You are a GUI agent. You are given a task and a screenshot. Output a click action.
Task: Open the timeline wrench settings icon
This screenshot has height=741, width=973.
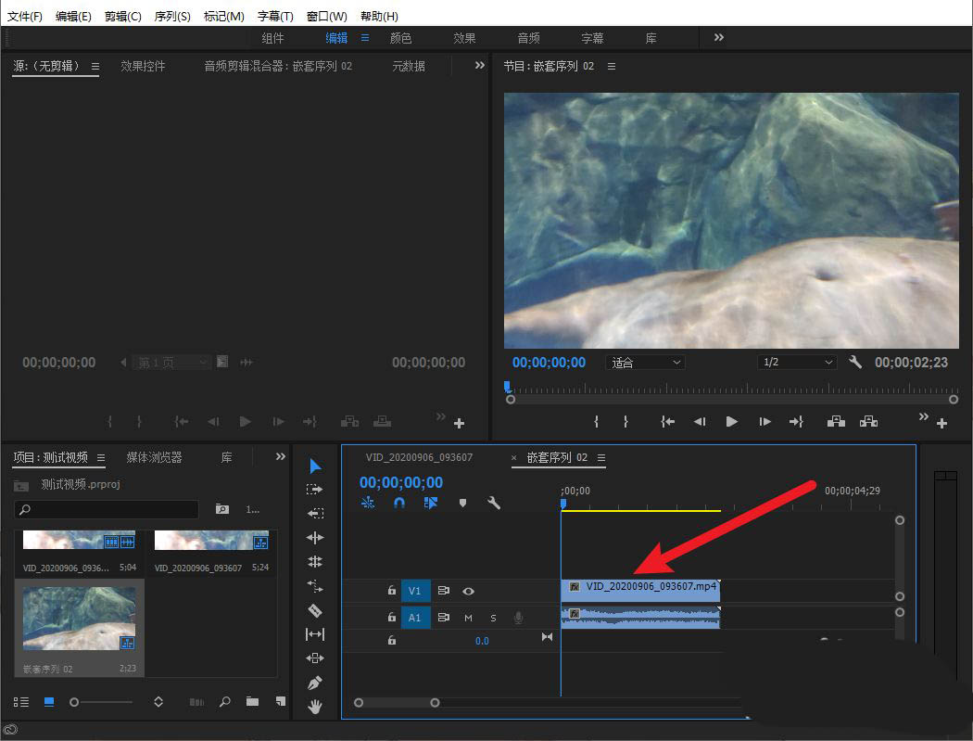[495, 503]
